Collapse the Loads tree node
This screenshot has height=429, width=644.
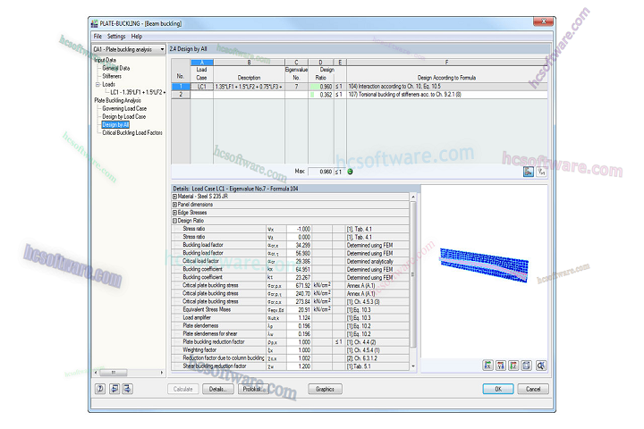coord(97,84)
